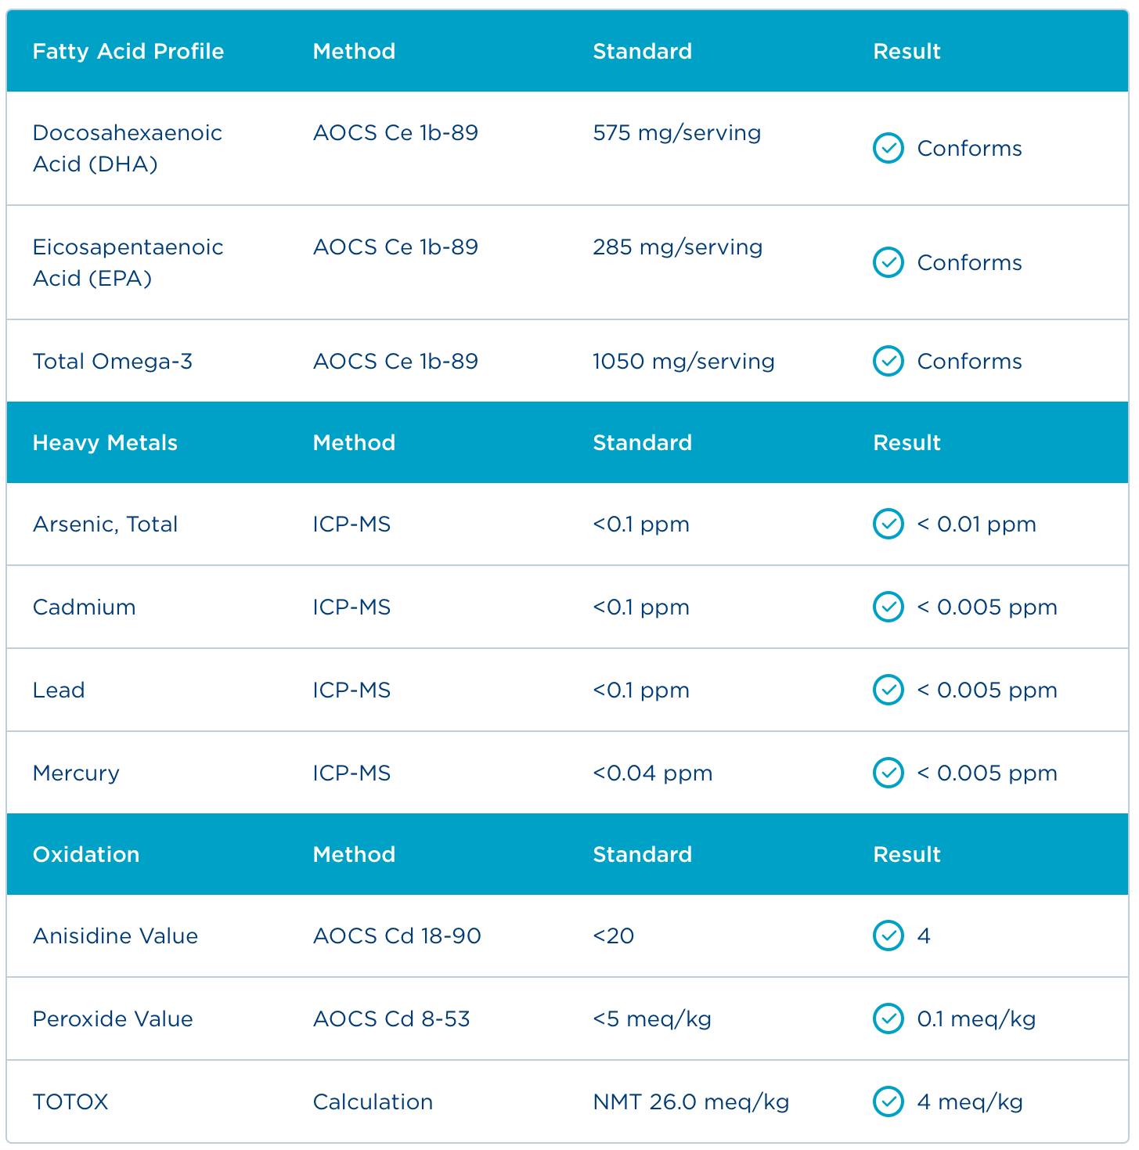1139x1150 pixels.
Task: Click the TOTOX result checkmark icon
Action: (x=888, y=1101)
